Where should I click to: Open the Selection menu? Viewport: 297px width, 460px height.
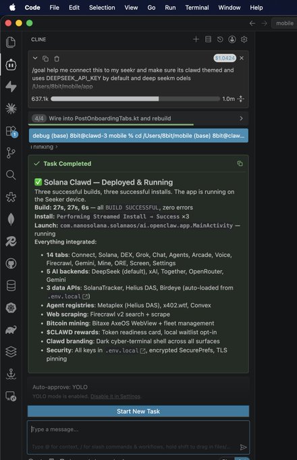coord(102,7)
